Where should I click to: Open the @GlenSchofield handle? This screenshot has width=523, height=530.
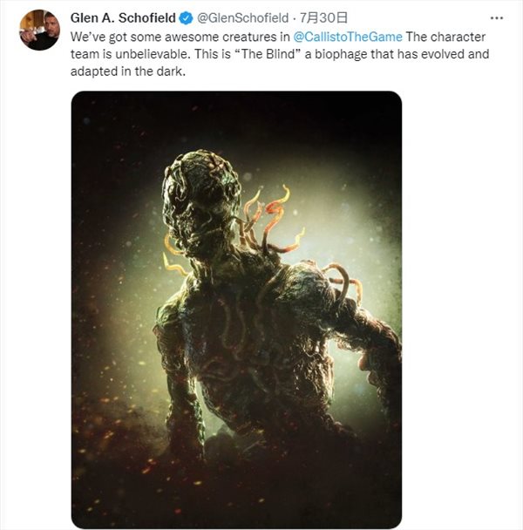pyautogui.click(x=242, y=18)
